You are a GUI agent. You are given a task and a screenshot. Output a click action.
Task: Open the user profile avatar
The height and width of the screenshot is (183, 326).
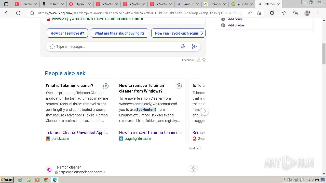(307, 13)
